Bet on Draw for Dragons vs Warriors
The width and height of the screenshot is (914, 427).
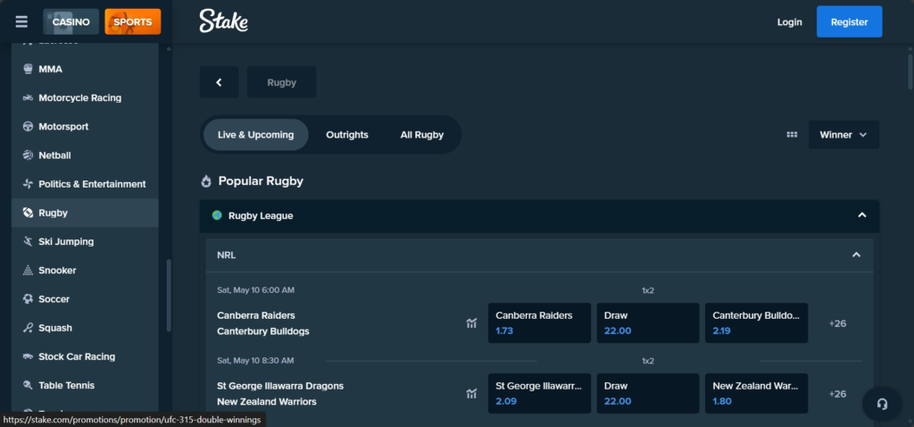[x=648, y=393]
